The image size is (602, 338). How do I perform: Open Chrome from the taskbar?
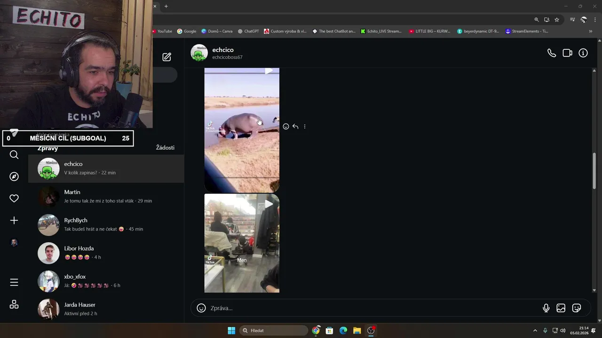click(x=316, y=330)
